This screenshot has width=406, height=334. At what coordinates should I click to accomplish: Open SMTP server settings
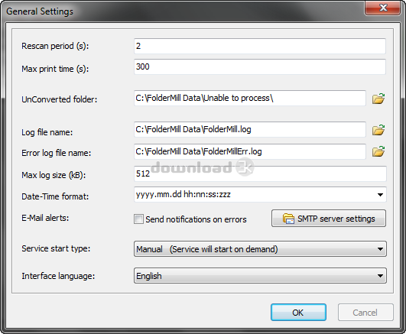coord(329,219)
